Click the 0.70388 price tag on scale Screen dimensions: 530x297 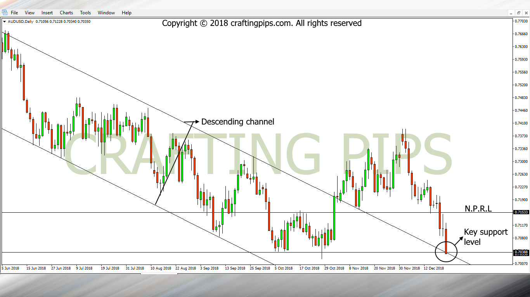pyautogui.click(x=521, y=252)
